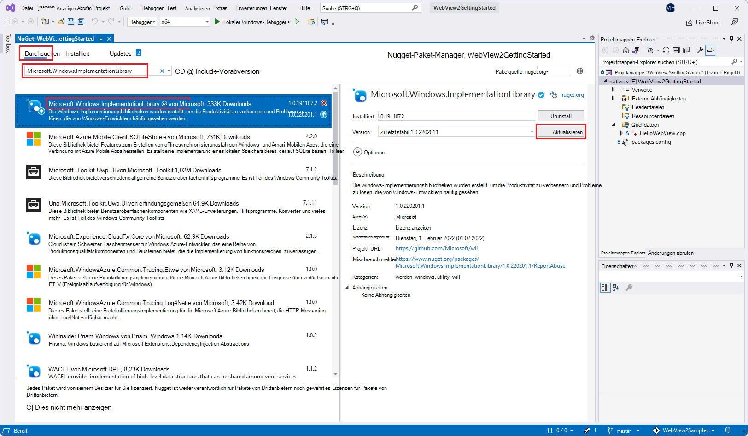Open the Version dropdown showing 1.0.220201.1
This screenshot has width=748, height=436.
456,132
